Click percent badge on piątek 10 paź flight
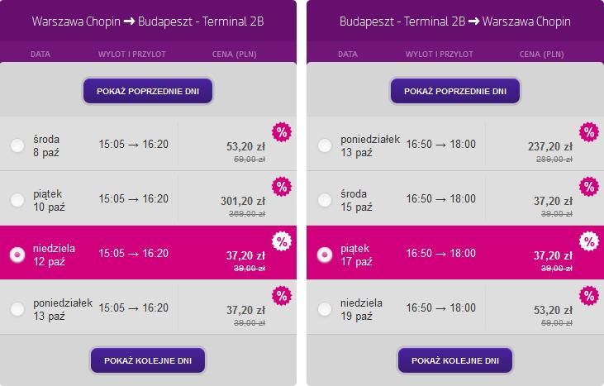The width and height of the screenshot is (604, 386). pyautogui.click(x=282, y=187)
